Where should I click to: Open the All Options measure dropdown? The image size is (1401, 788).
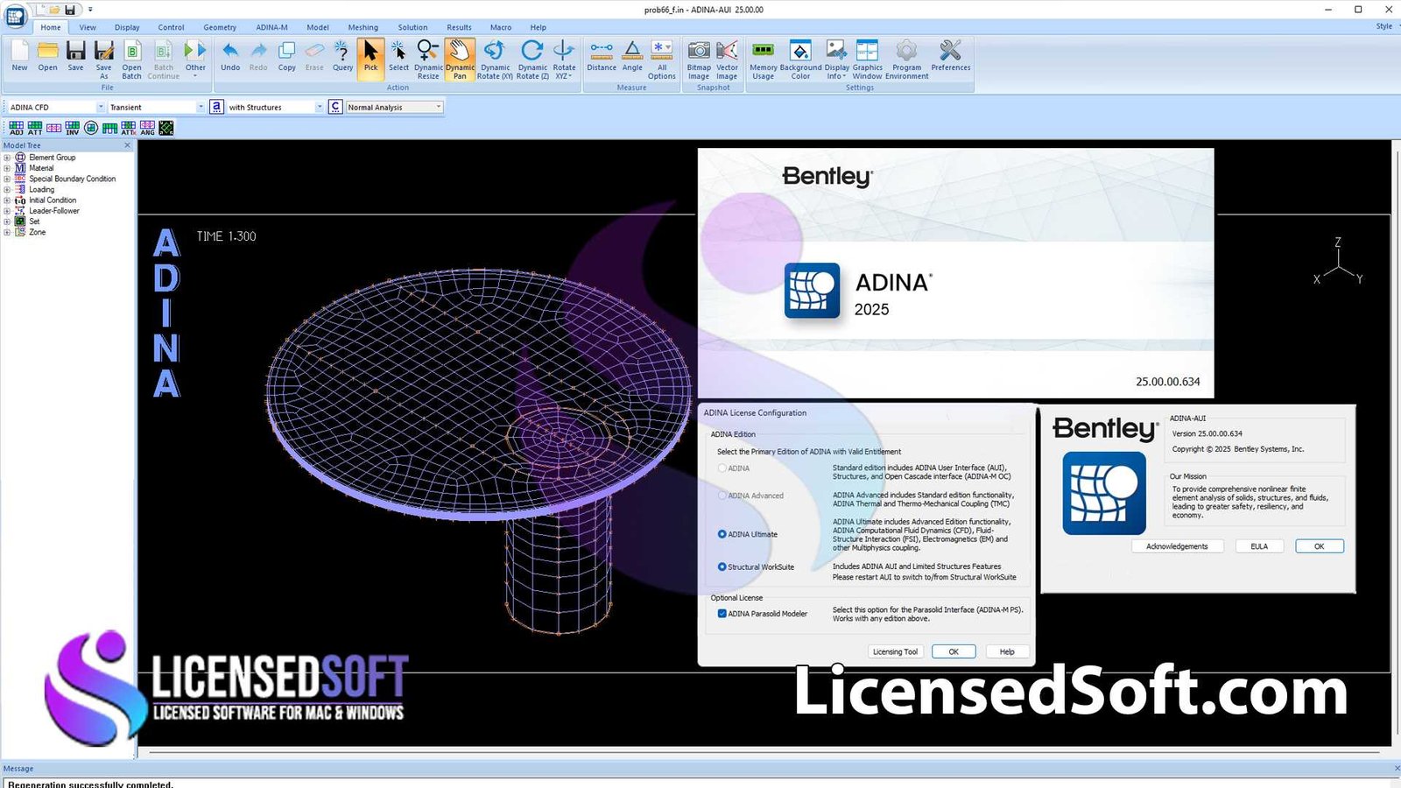point(661,60)
